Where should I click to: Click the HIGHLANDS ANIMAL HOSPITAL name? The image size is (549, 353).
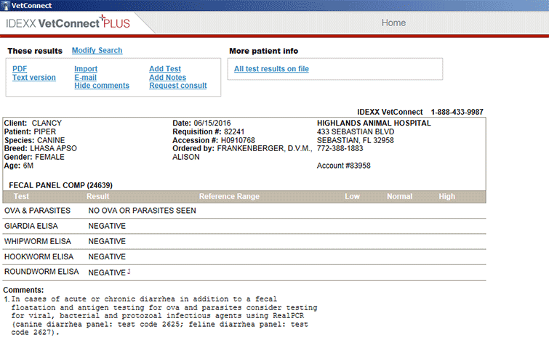coord(374,123)
